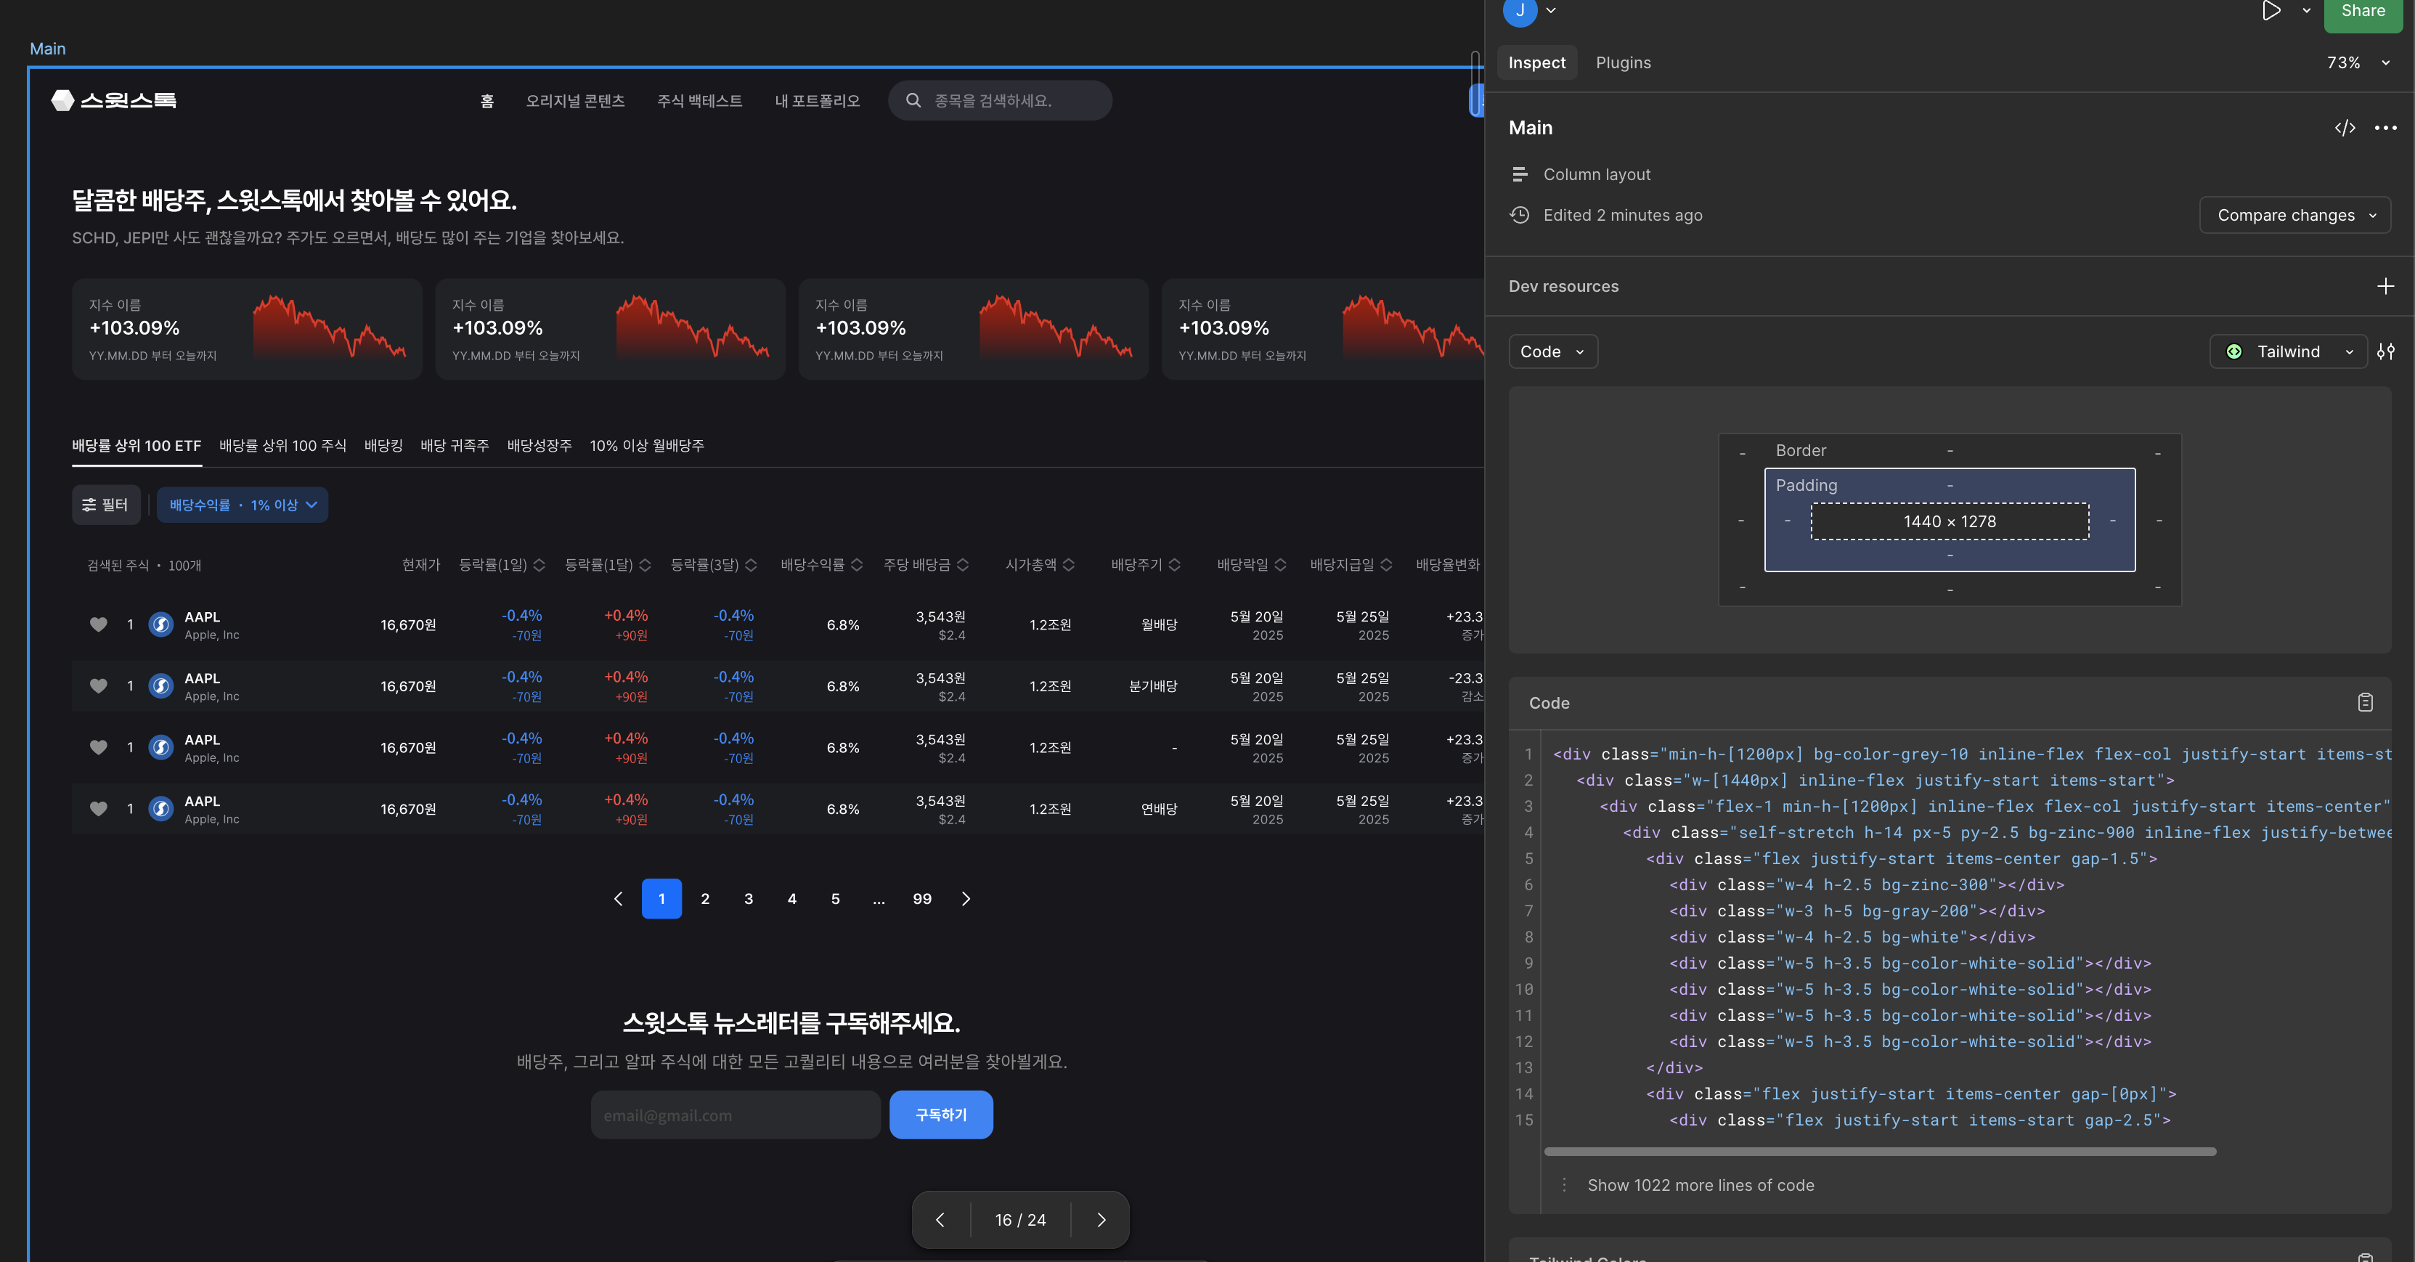This screenshot has width=2415, height=1262.
Task: Expand Show 1022 more lines of code
Action: click(x=1701, y=1186)
